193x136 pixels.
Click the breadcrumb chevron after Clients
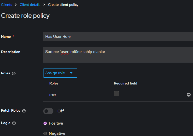(x=16, y=5)
